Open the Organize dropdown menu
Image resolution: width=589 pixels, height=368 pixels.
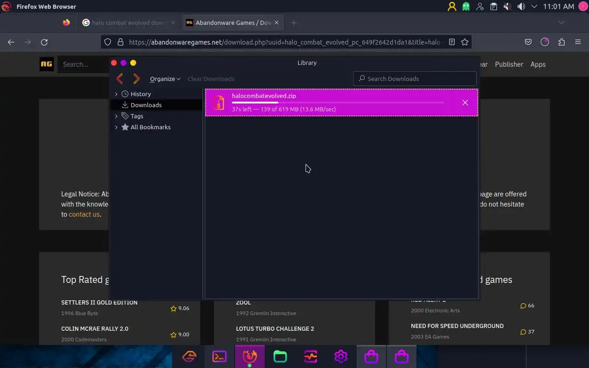pyautogui.click(x=165, y=79)
